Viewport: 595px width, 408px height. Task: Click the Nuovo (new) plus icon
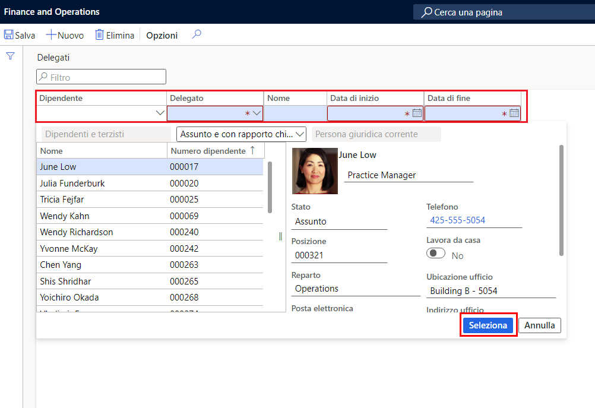[52, 34]
